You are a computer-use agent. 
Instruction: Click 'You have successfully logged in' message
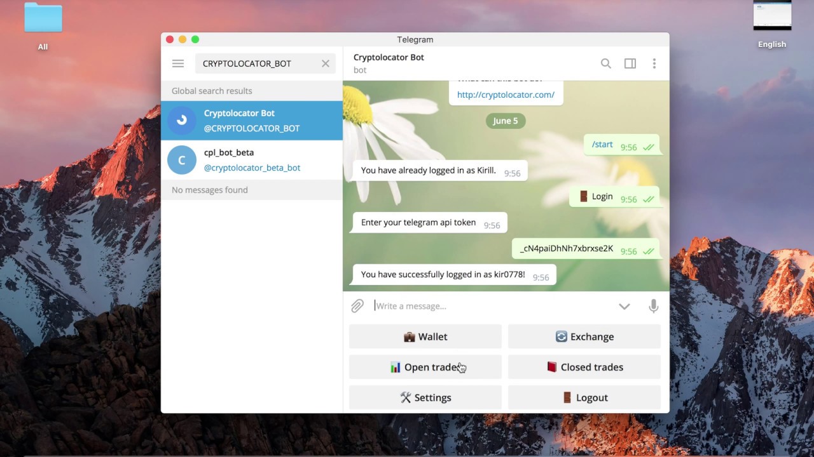(x=454, y=275)
